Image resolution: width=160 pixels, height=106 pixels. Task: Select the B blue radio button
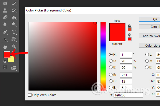(x=111, y=87)
